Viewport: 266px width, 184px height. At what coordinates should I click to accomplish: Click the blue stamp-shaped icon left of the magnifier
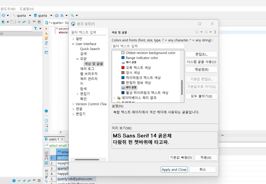click(x=62, y=16)
